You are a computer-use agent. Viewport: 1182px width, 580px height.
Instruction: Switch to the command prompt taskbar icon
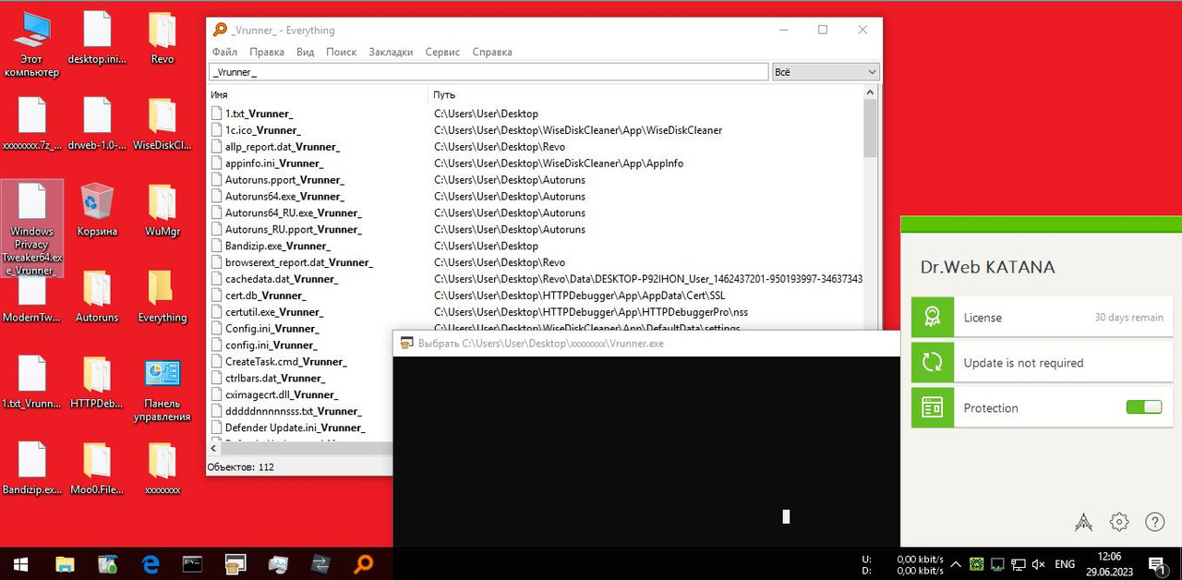click(x=193, y=563)
